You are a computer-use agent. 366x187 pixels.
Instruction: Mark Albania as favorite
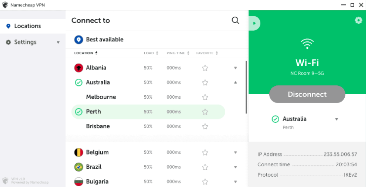[x=205, y=68]
